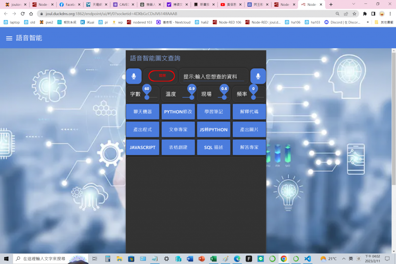Open a new browser tab
The height and width of the screenshot is (264, 396).
[x=331, y=5]
